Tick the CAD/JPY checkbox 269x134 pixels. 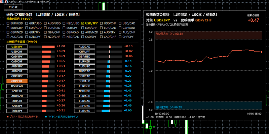[83, 37]
